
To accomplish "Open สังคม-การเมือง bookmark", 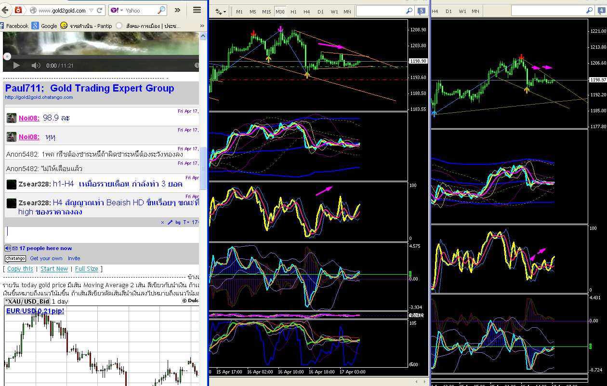I will 148,26.
